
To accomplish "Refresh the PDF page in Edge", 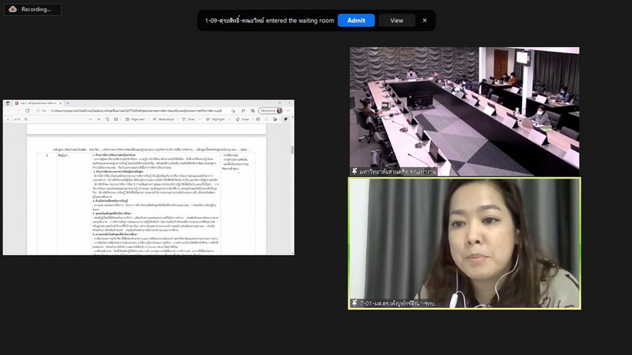I will coord(28,111).
